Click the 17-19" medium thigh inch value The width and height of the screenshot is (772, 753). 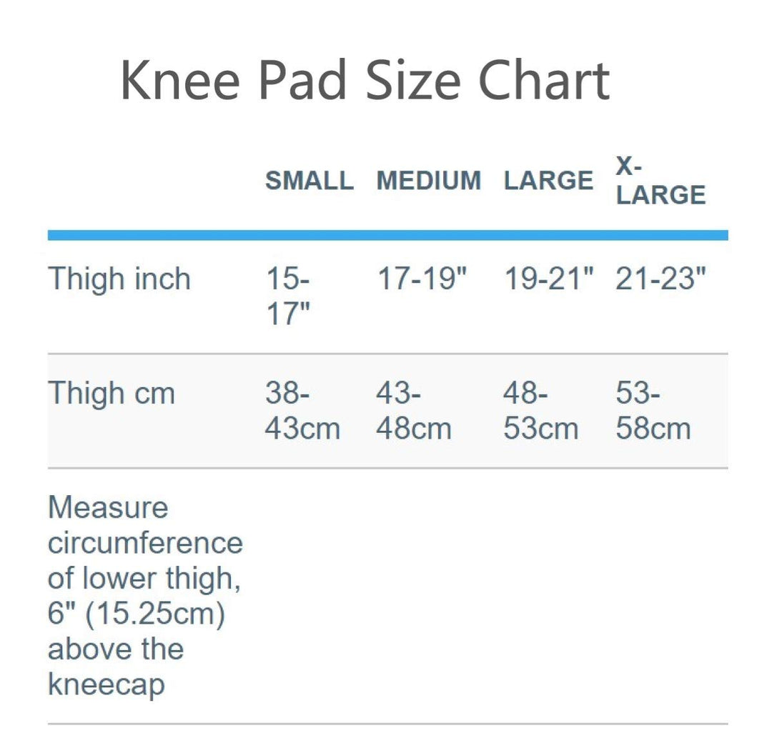point(422,279)
